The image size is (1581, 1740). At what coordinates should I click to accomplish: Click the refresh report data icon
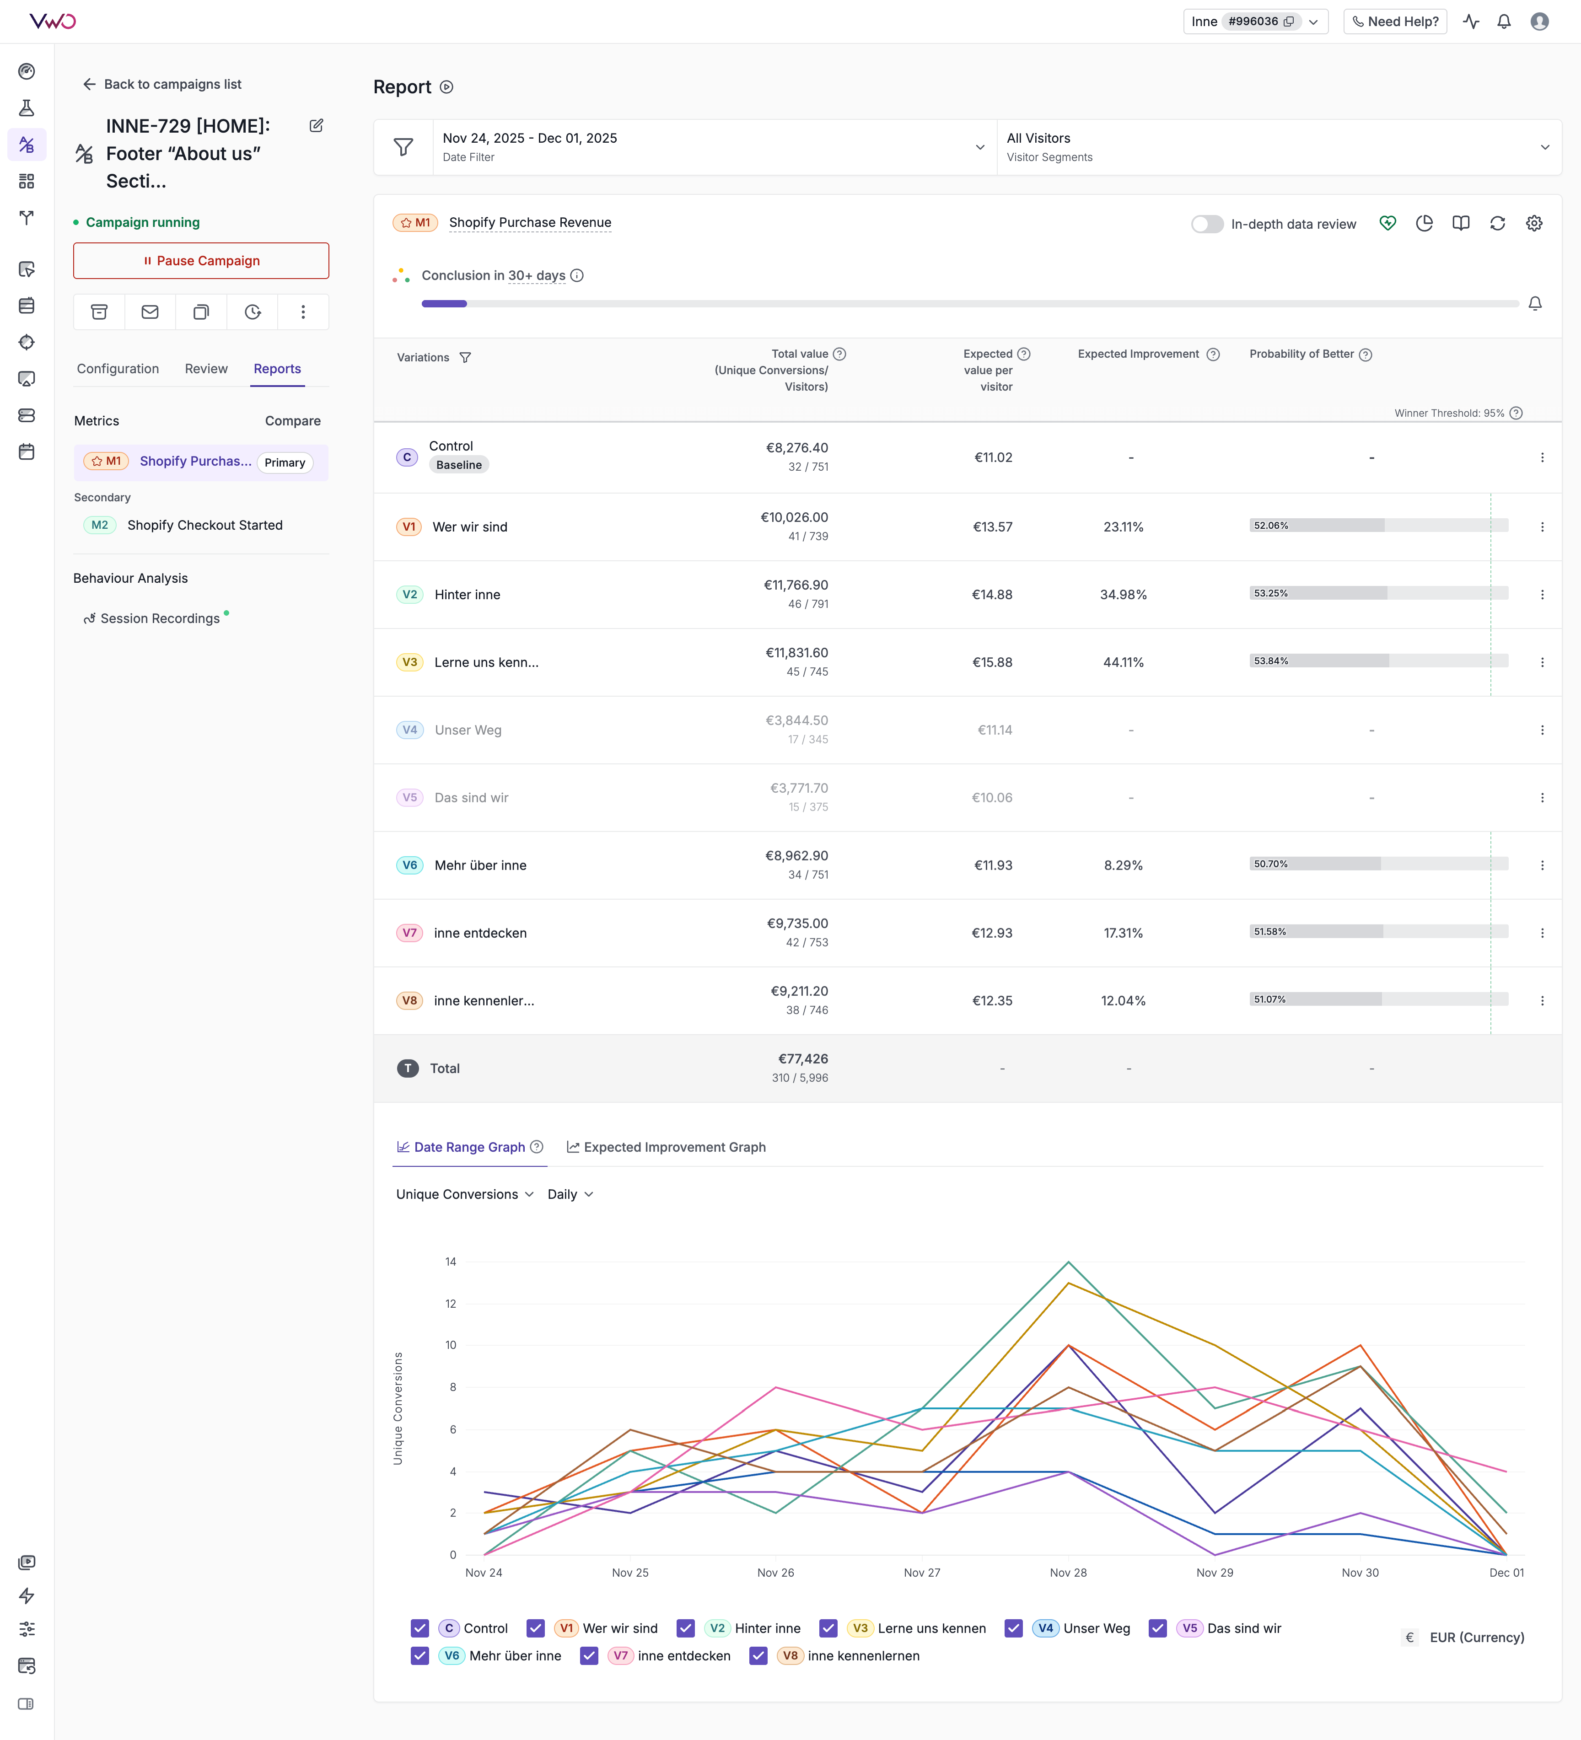pyautogui.click(x=1497, y=224)
